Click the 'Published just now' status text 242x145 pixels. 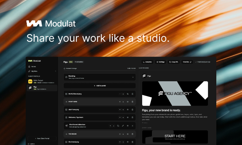[203, 62]
